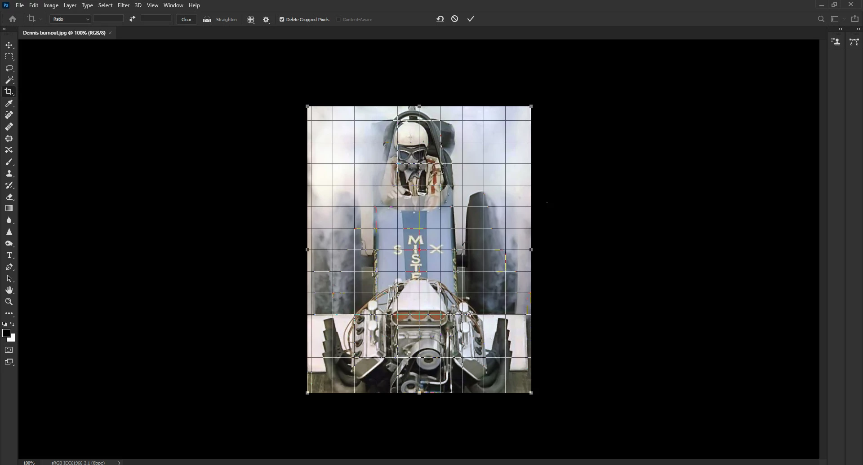This screenshot has width=863, height=465.
Task: Open the Paths panel icon
Action: 854,42
